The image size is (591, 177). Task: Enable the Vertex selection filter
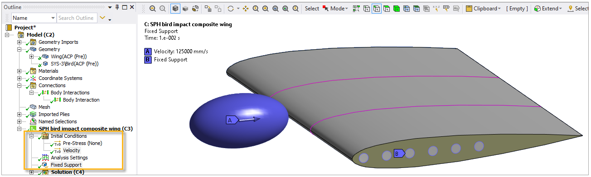point(366,9)
